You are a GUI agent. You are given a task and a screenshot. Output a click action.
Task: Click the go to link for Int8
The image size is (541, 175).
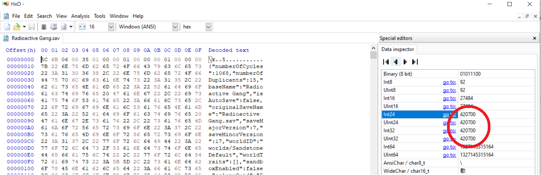[x=449, y=82]
